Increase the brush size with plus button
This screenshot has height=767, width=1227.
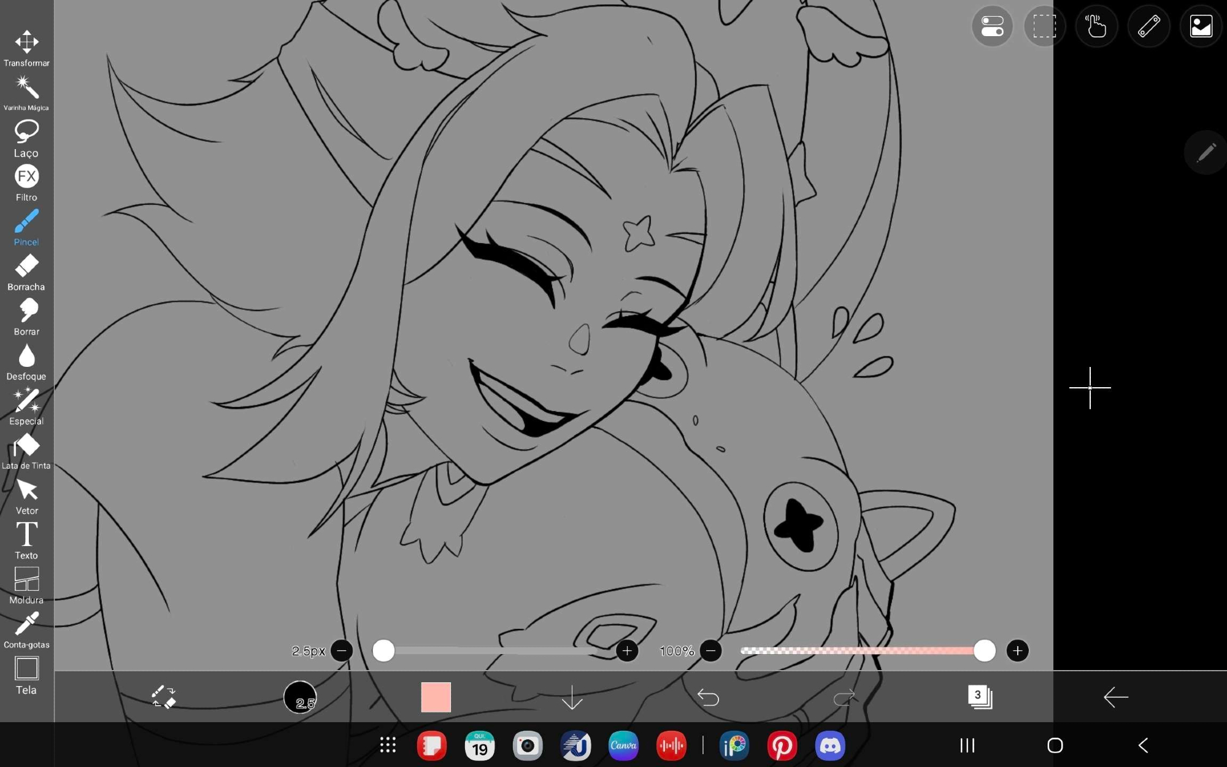click(x=627, y=650)
